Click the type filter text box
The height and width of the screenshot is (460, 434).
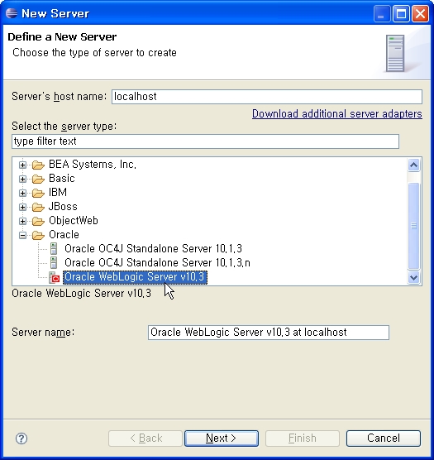tap(205, 141)
